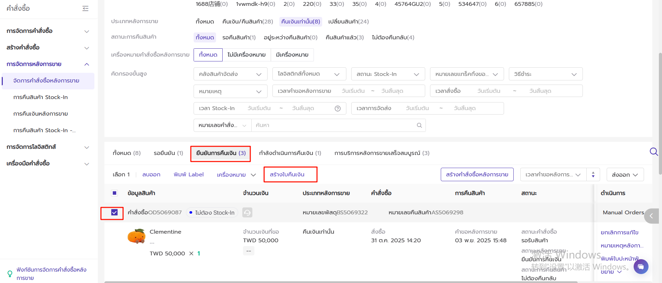The width and height of the screenshot is (662, 283).
Task: Open the คลังสินค้าจัดส่ง dropdown
Action: coord(230,74)
